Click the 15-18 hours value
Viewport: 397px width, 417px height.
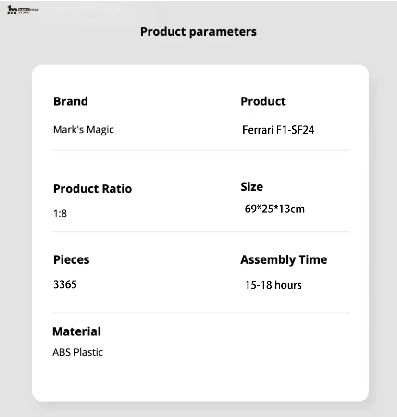[x=273, y=285]
